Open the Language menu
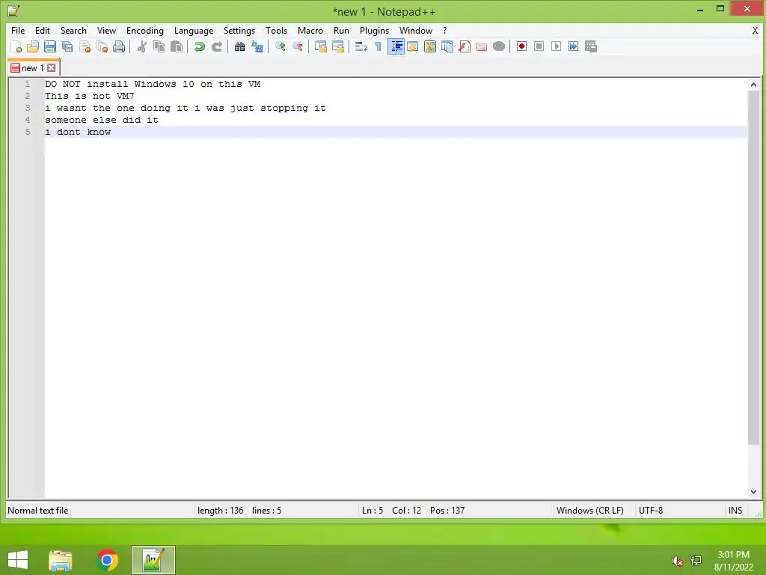766x575 pixels. point(194,30)
